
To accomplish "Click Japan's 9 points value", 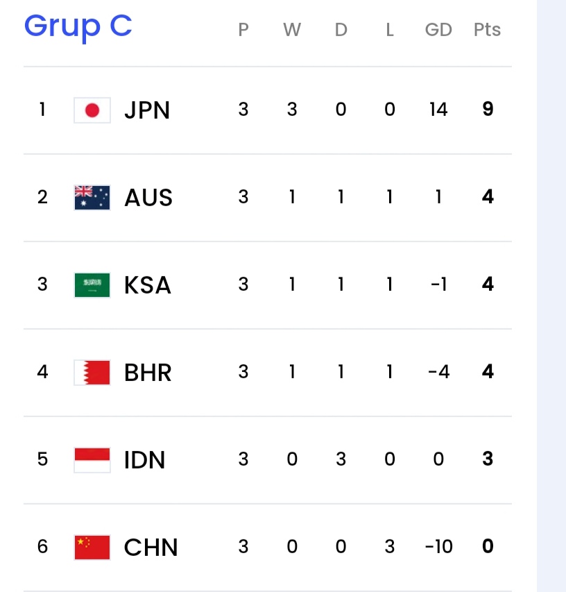I will click(x=488, y=109).
